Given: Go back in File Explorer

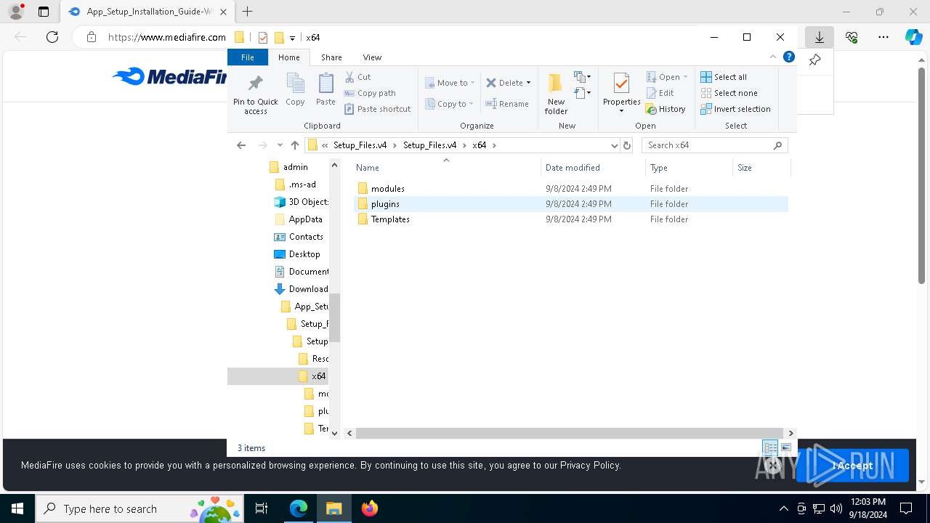Looking at the screenshot, I should point(241,145).
